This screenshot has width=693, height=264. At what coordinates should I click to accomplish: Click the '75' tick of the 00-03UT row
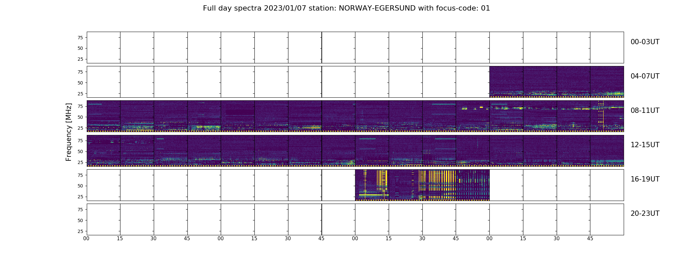[x=80, y=38]
